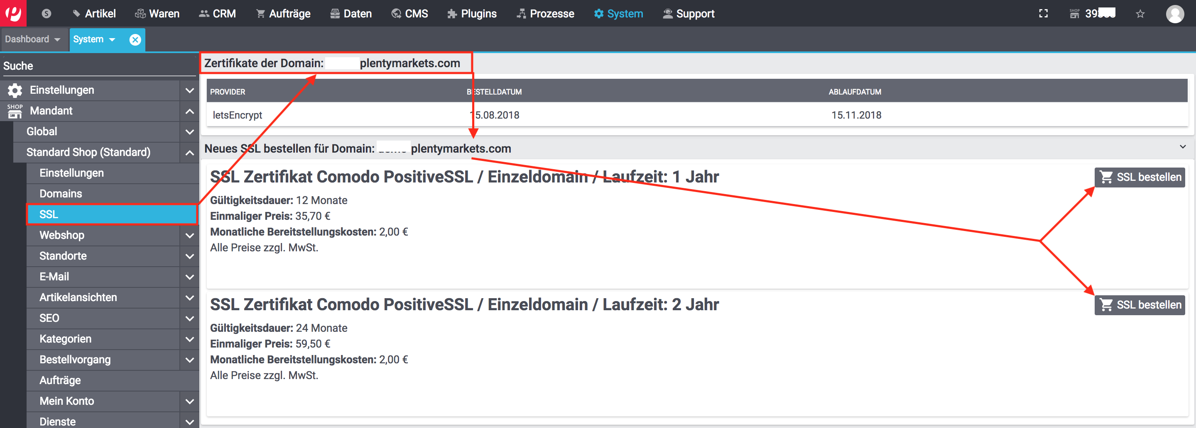This screenshot has width=1196, height=428.
Task: Select the SSL menu entry
Action: [112, 214]
